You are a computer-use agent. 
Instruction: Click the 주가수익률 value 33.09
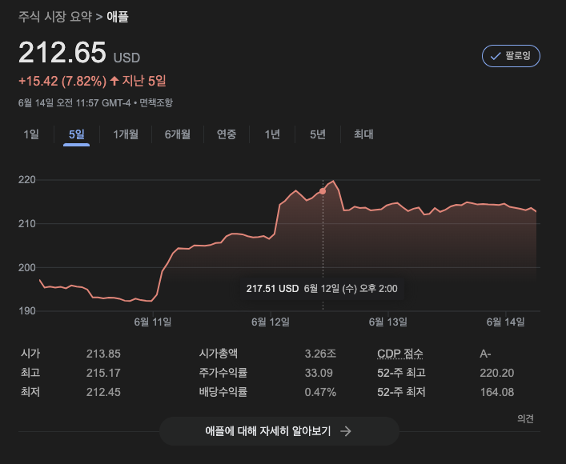[319, 373]
